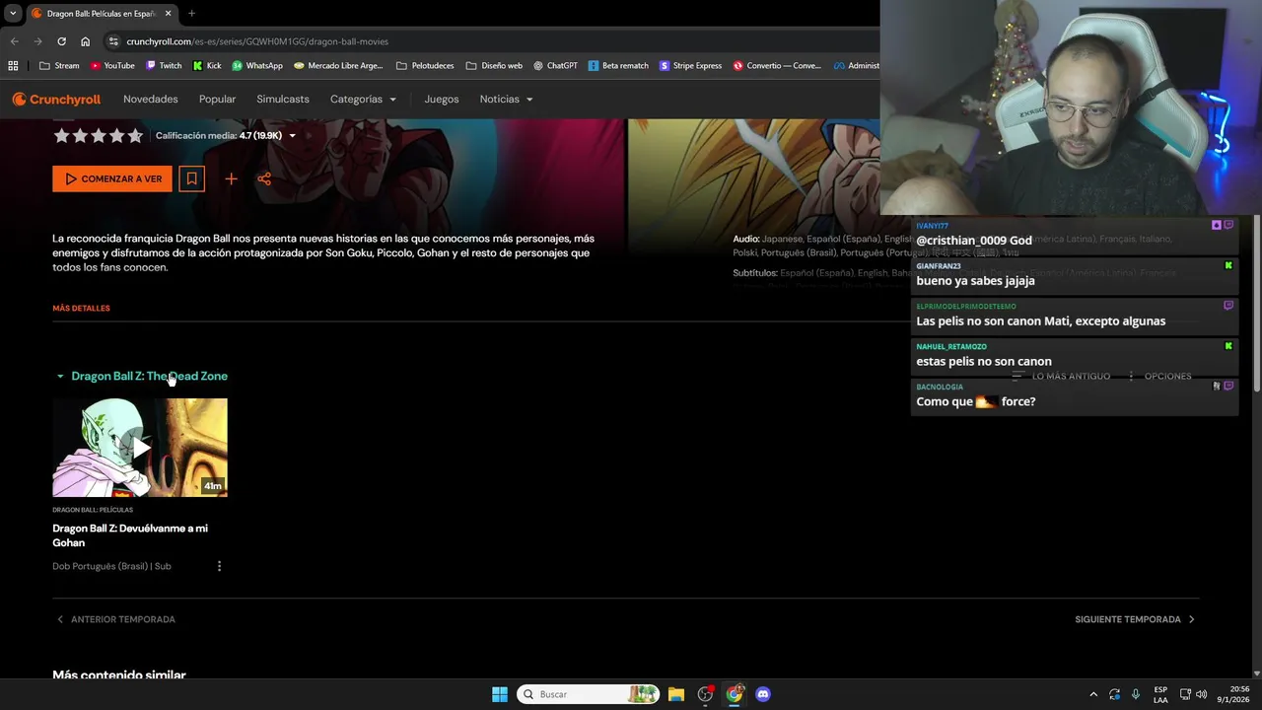This screenshot has width=1262, height=710.
Task: Click the MÁS DETALLES link
Action: 81,308
